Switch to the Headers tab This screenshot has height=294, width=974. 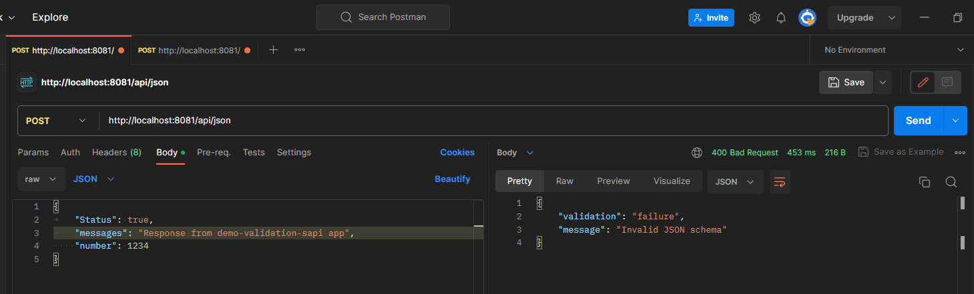(116, 153)
